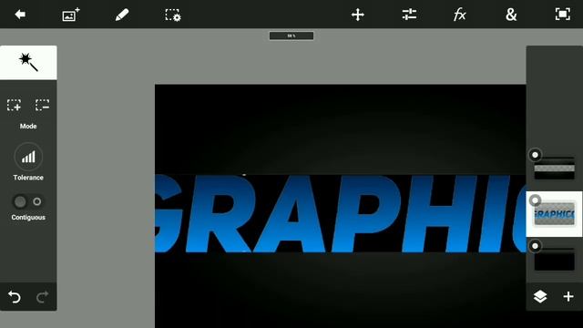Redo the last undone action
Viewport: 583px width, 328px height.
tap(43, 297)
